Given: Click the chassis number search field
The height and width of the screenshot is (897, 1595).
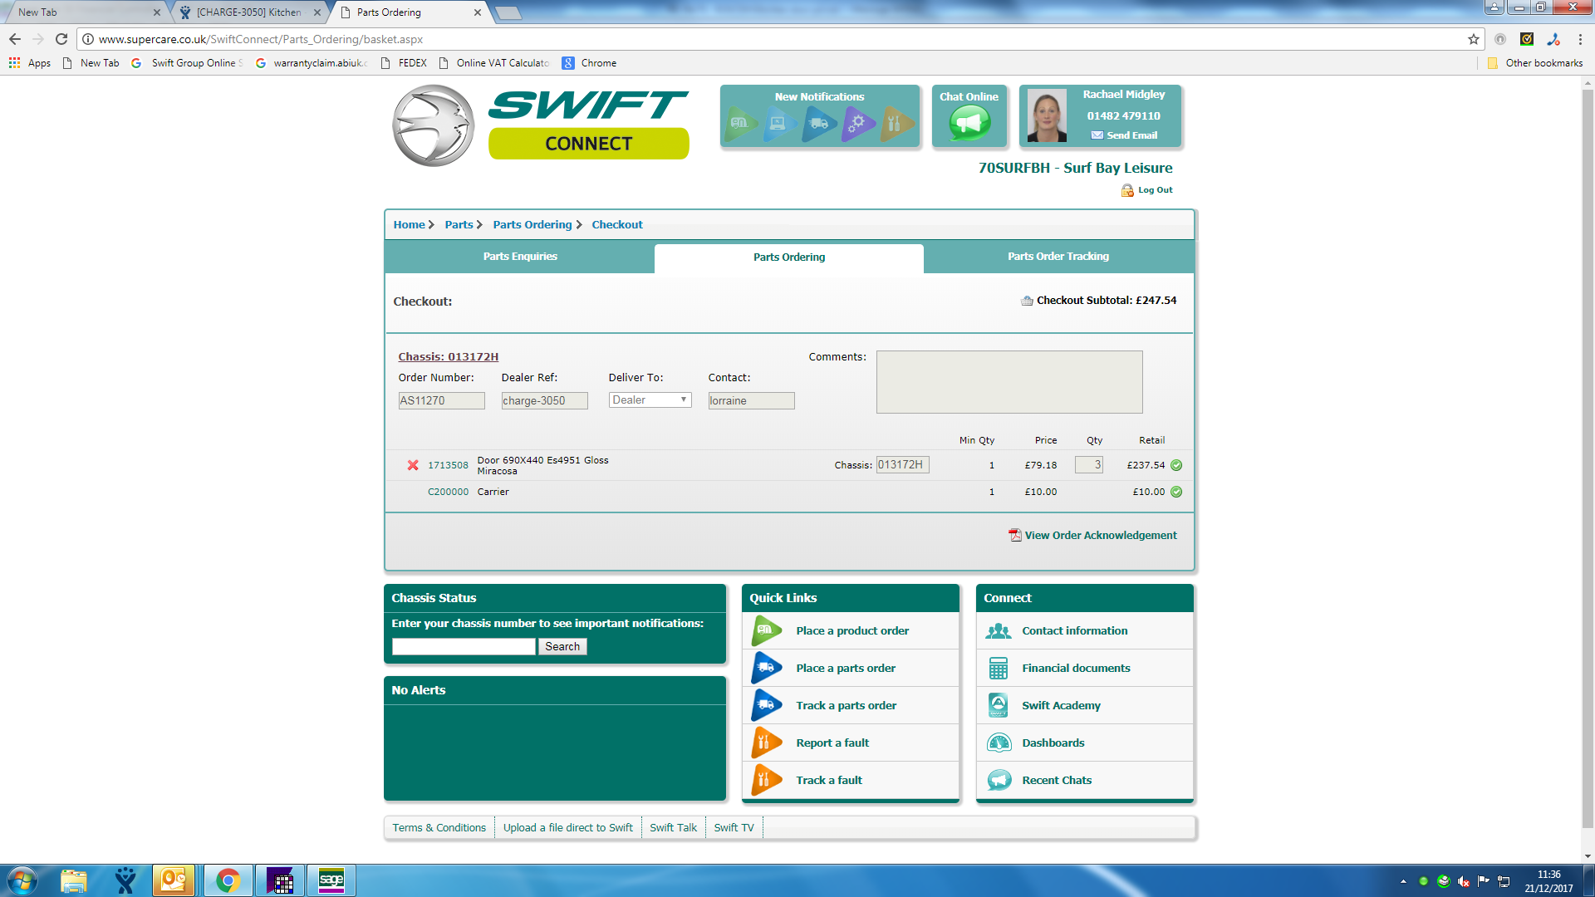Looking at the screenshot, I should coord(464,646).
